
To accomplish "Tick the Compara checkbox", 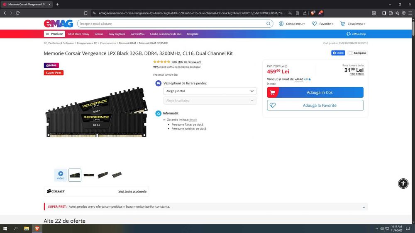I will (350, 53).
